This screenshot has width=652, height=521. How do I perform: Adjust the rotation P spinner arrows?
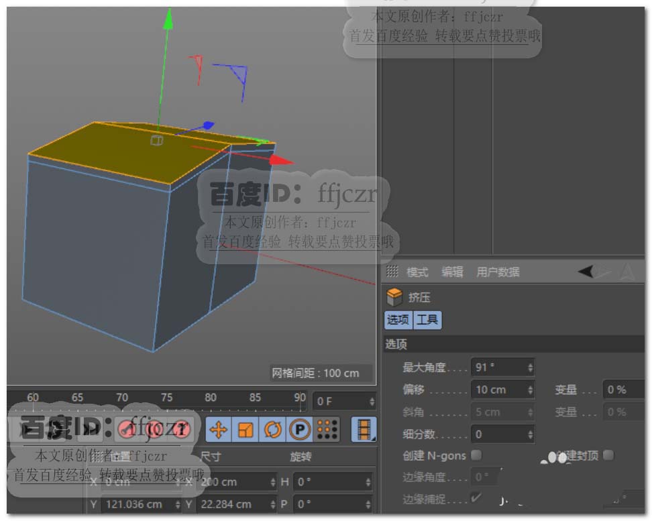pyautogui.click(x=368, y=504)
